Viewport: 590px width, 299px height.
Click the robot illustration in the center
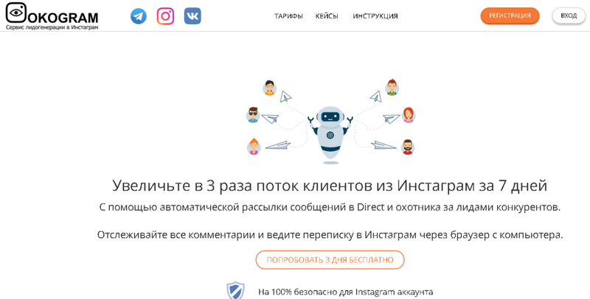[x=330, y=135]
